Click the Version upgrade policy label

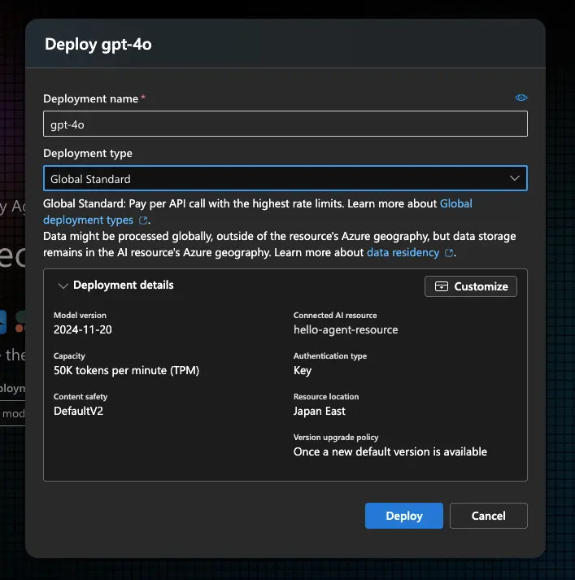[x=336, y=437]
